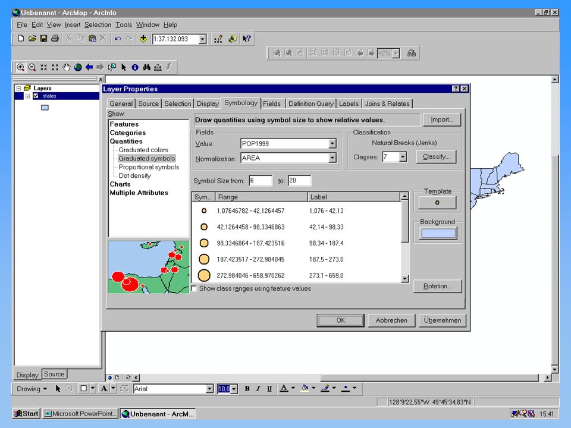This screenshot has height=428, width=571.
Task: Click the Fixed Zoom In arrows icon
Action: pyautogui.click(x=43, y=67)
